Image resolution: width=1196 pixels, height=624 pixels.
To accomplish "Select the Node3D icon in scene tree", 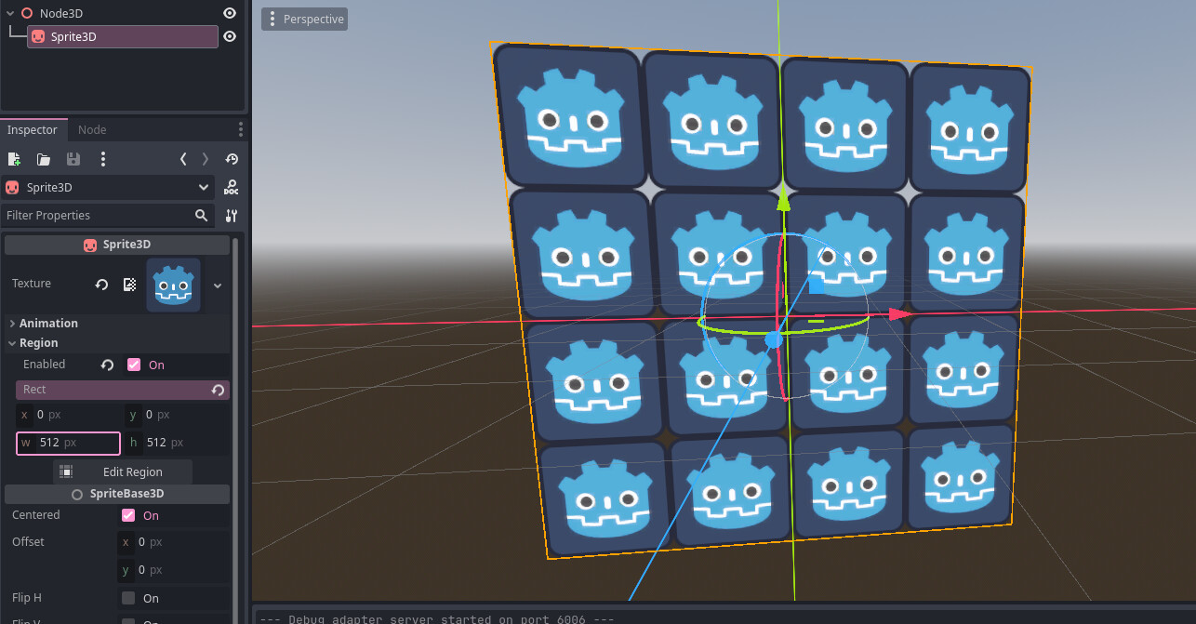I will 27,13.
